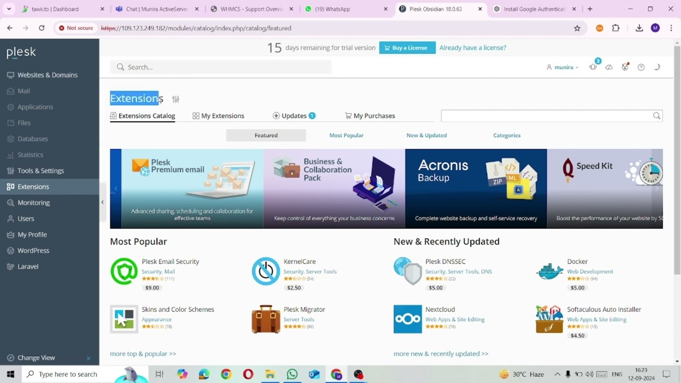Open Plesk Premium email banner
Viewport: 681px width, 383px height.
click(x=192, y=189)
